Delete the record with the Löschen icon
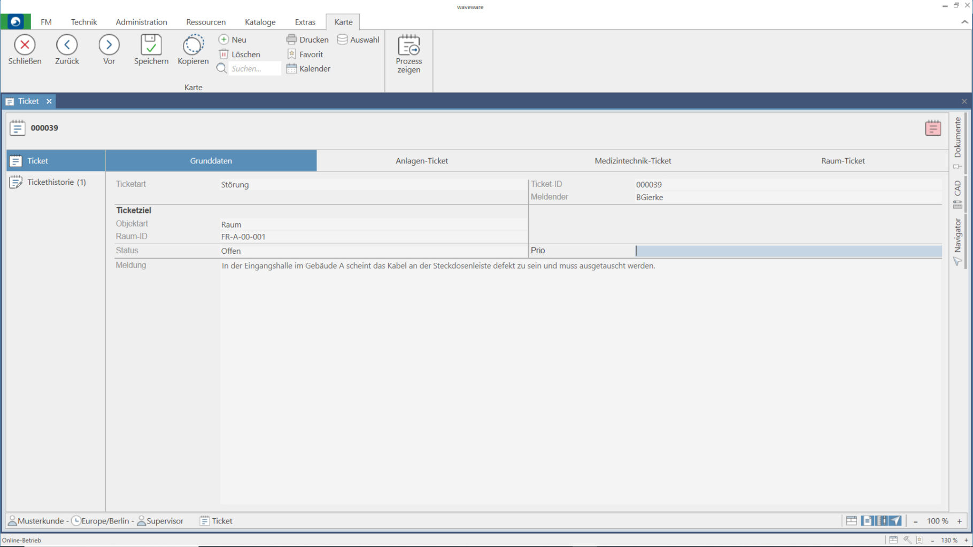 (224, 54)
